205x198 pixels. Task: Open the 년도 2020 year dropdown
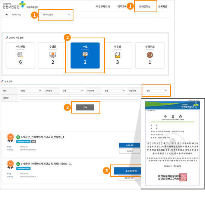coord(31,91)
